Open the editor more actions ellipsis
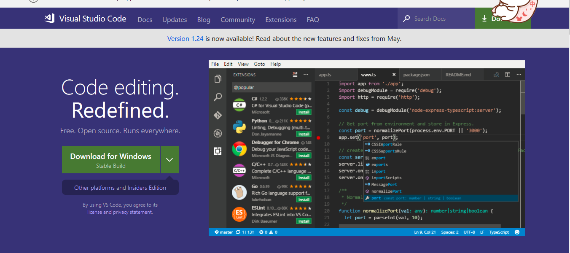The width and height of the screenshot is (570, 253). pyautogui.click(x=518, y=75)
